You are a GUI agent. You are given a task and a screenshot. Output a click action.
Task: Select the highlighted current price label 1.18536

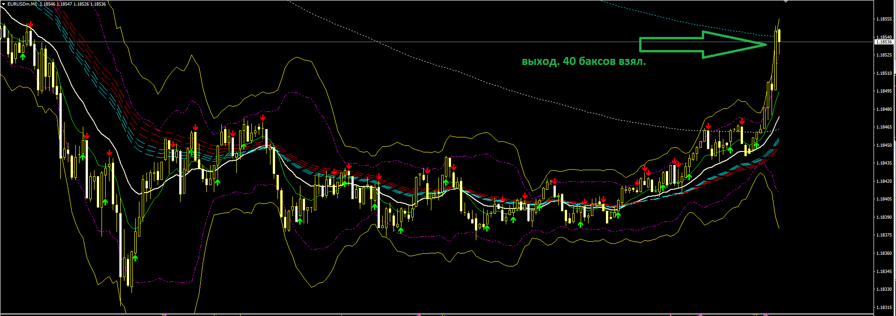(x=884, y=42)
